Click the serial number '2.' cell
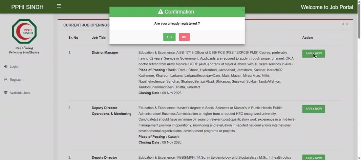Screen dimensions: 361x160 (70, 108)
